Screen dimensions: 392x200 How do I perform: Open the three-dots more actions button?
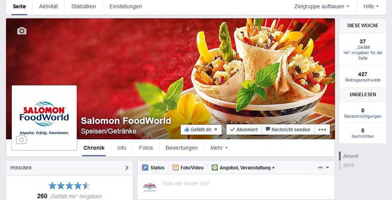pos(322,130)
